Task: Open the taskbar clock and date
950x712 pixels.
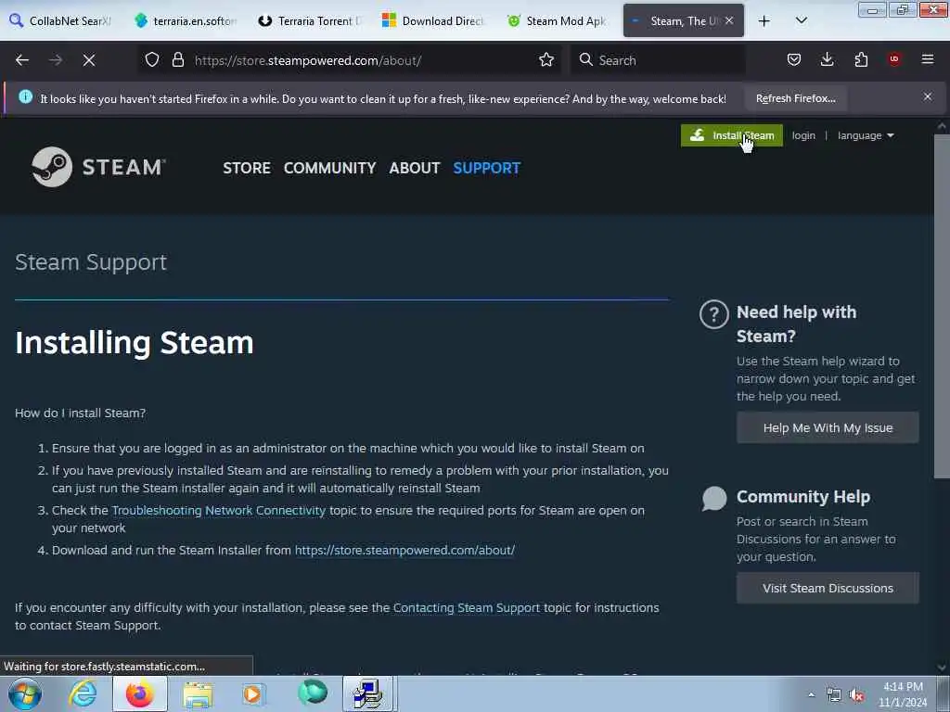Action: [903, 694]
